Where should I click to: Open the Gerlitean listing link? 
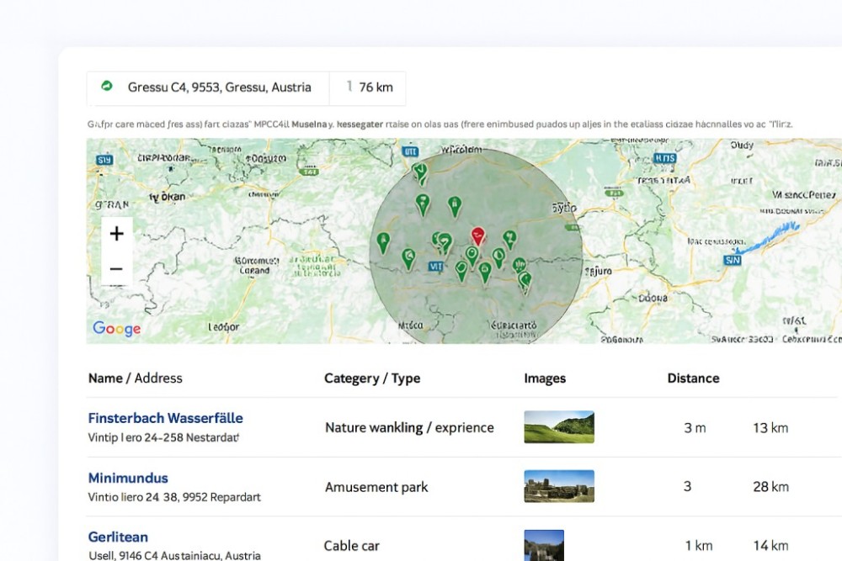118,537
